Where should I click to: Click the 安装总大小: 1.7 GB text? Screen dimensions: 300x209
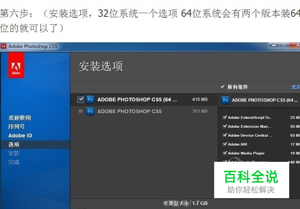pyautogui.click(x=186, y=203)
